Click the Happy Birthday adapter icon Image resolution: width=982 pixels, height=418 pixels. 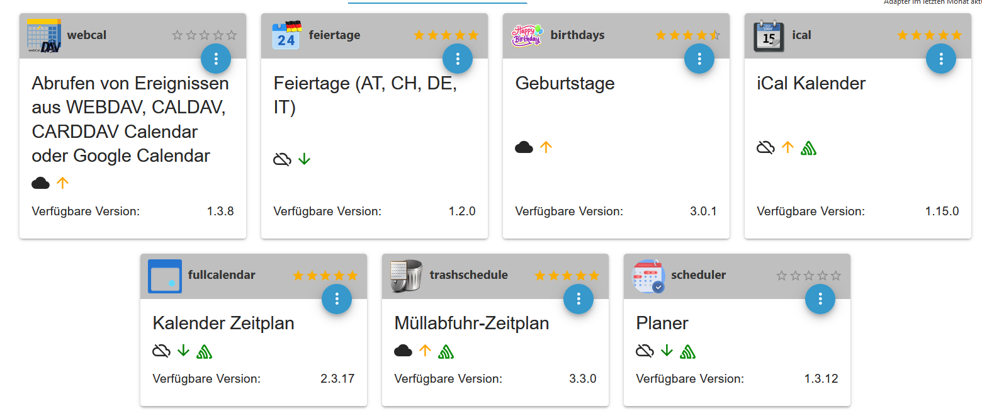(x=526, y=35)
